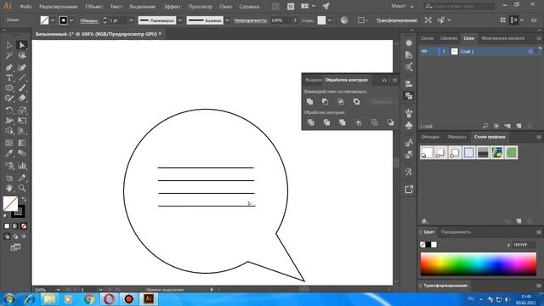
Task: Click Обводка link in control bar
Action: click(89, 20)
